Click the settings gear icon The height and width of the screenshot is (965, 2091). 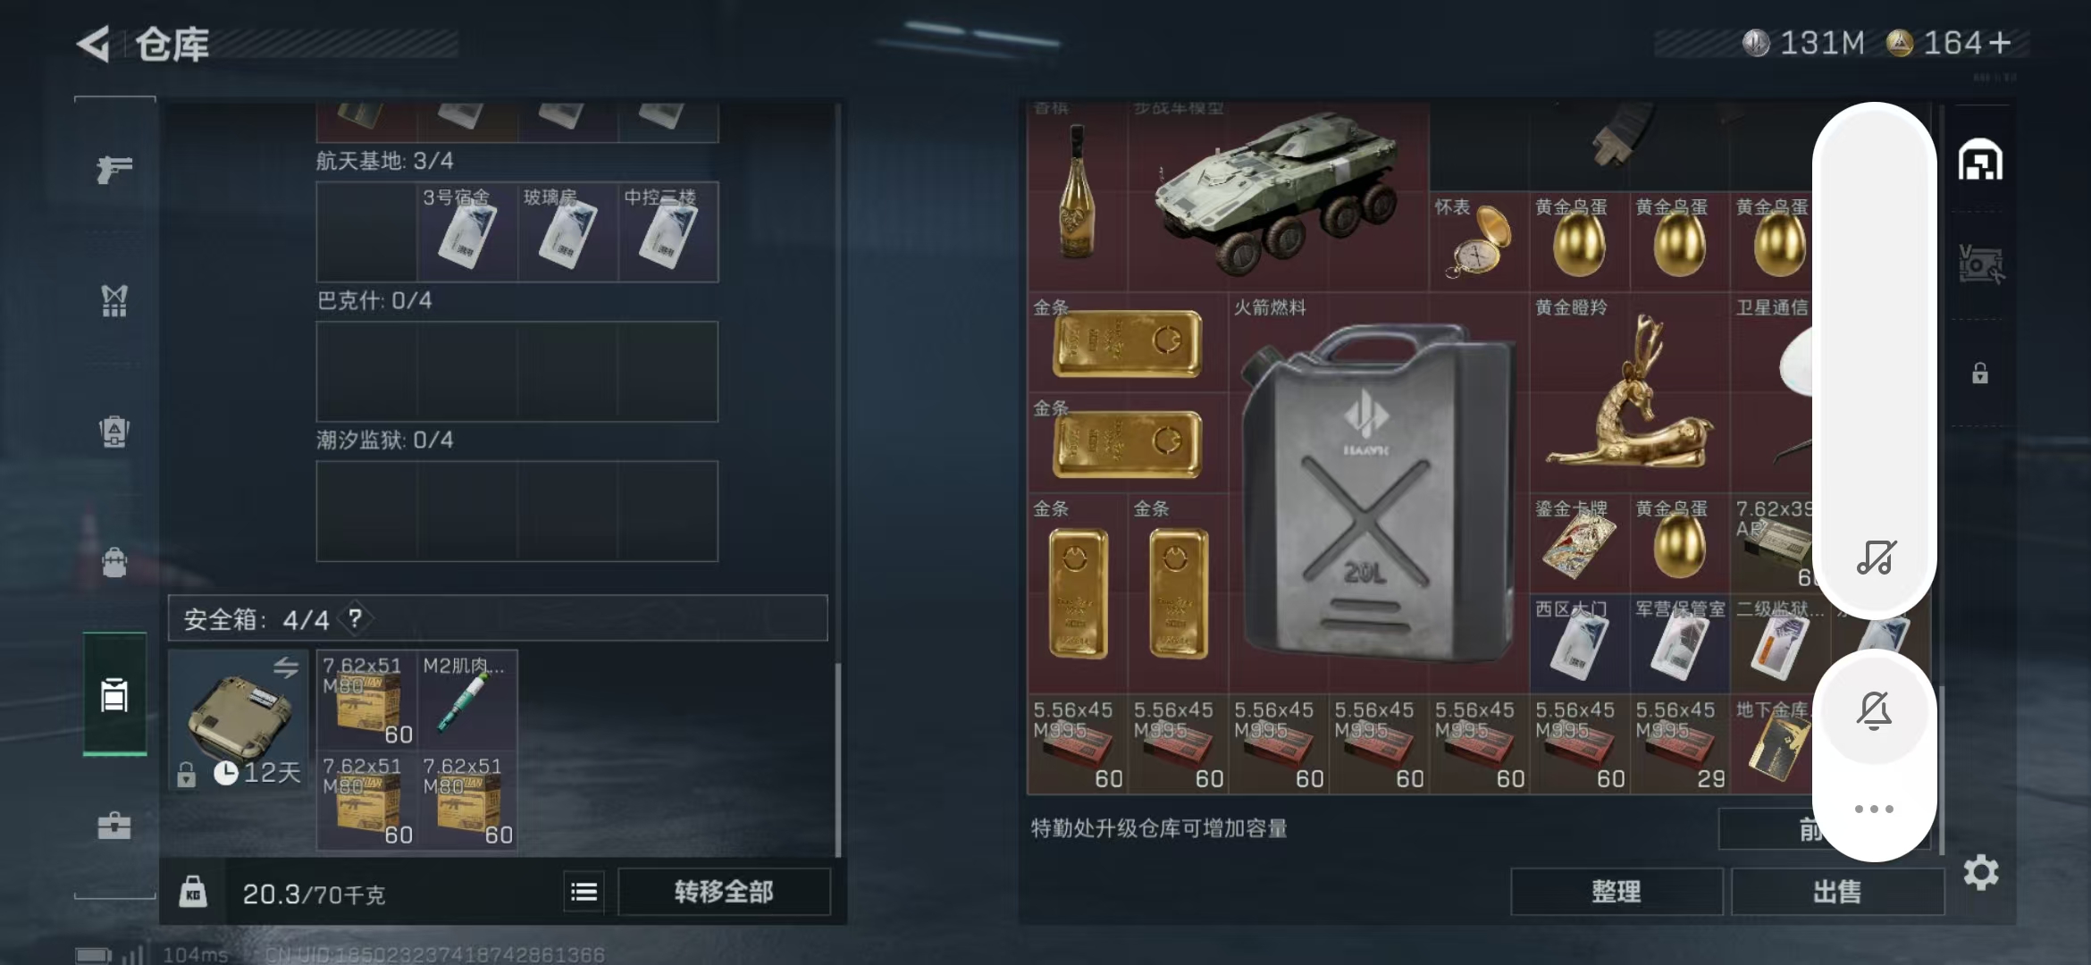[x=1980, y=872]
